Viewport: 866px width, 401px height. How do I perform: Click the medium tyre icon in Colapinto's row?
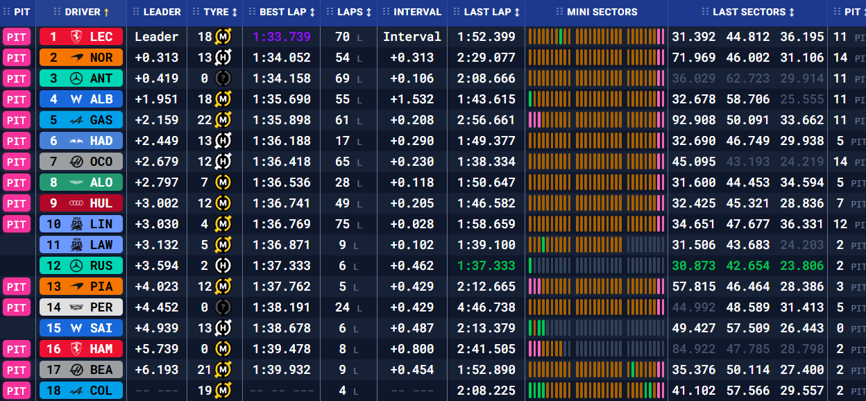point(223,391)
